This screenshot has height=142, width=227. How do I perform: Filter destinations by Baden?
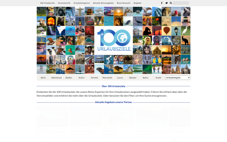[69, 78]
